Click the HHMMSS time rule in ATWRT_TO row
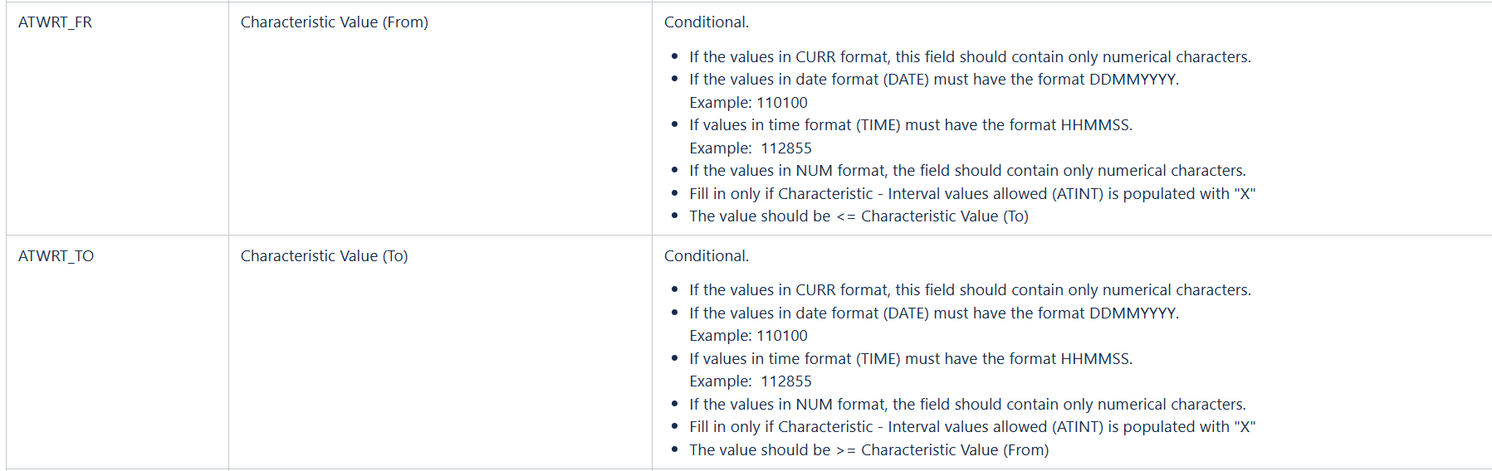The width and height of the screenshot is (1492, 471). [x=910, y=359]
